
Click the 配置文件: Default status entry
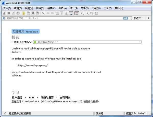pos(136,113)
